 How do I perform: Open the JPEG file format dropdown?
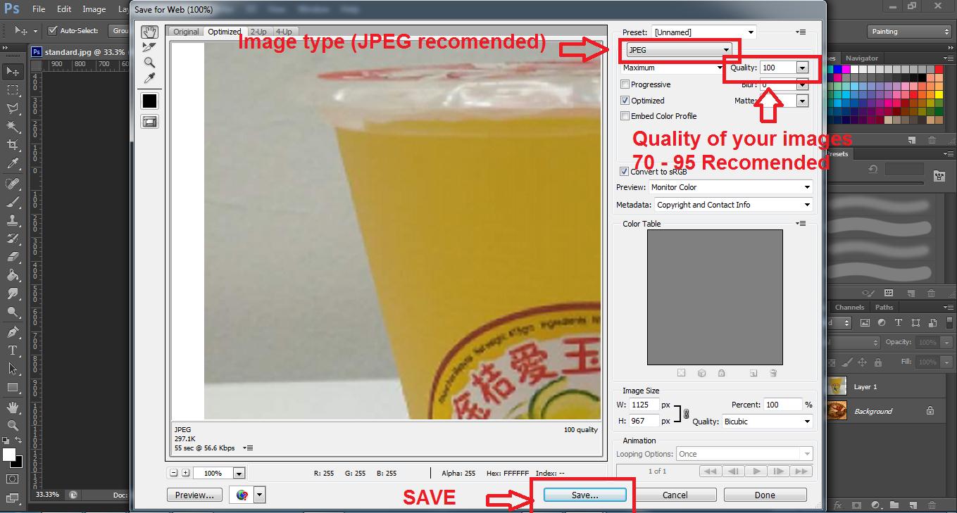pos(680,50)
